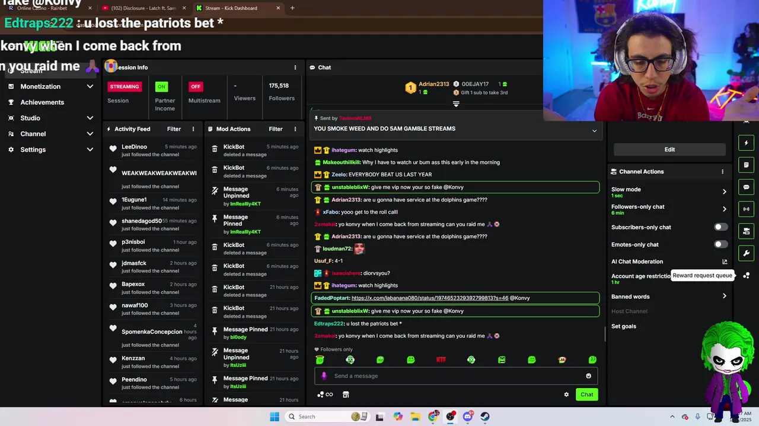Insert the red NTF emote
This screenshot has width=759, height=426.
coord(441,360)
